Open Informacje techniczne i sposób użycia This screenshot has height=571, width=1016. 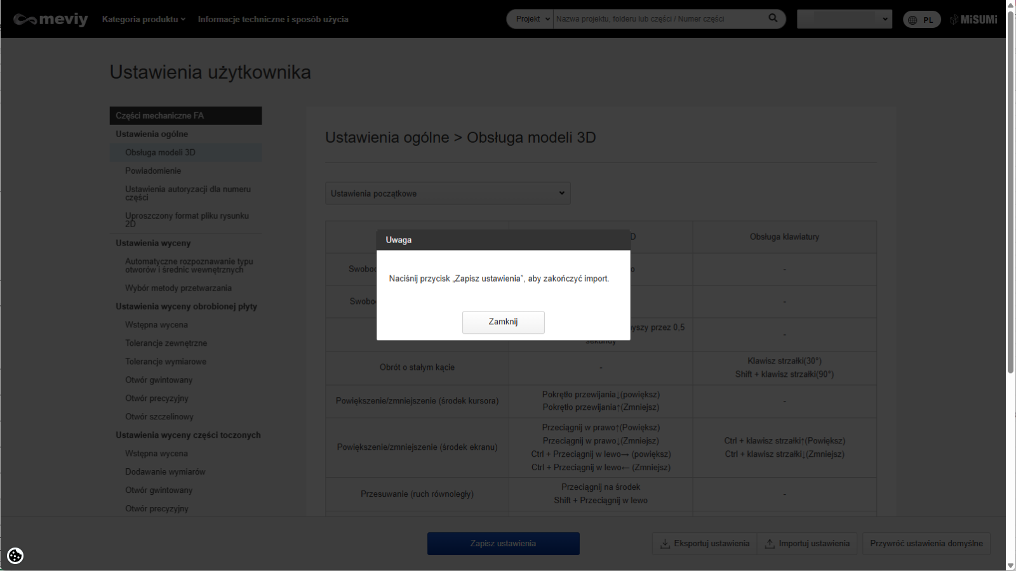point(273,19)
